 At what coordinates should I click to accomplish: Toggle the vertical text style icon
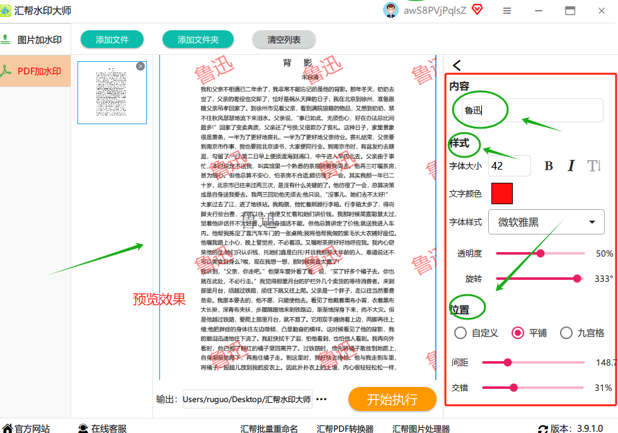593,166
